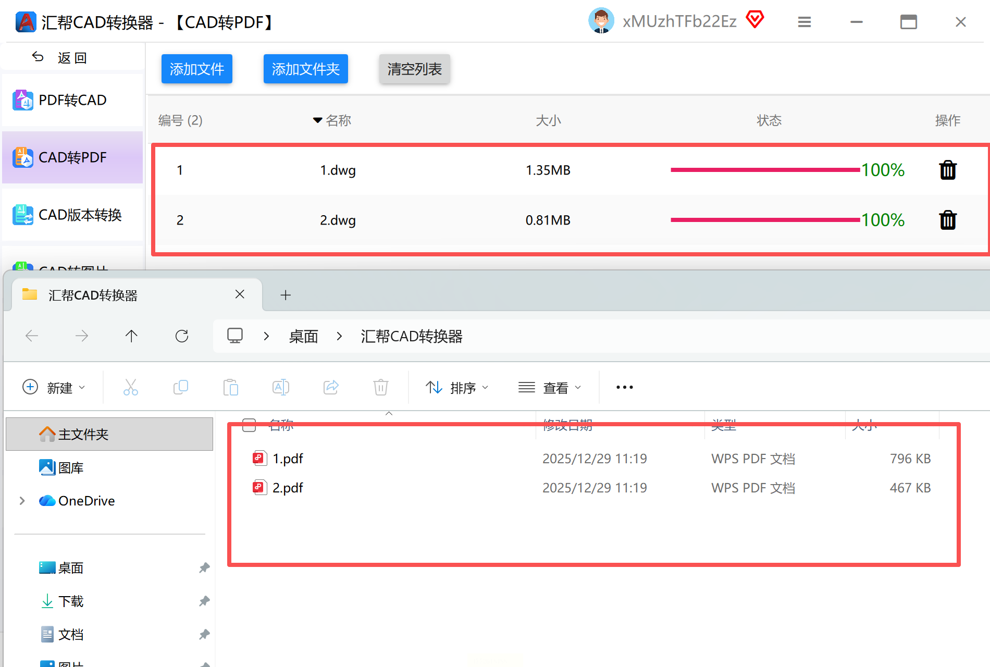Click the 1.dwg file name in converter list

(338, 170)
